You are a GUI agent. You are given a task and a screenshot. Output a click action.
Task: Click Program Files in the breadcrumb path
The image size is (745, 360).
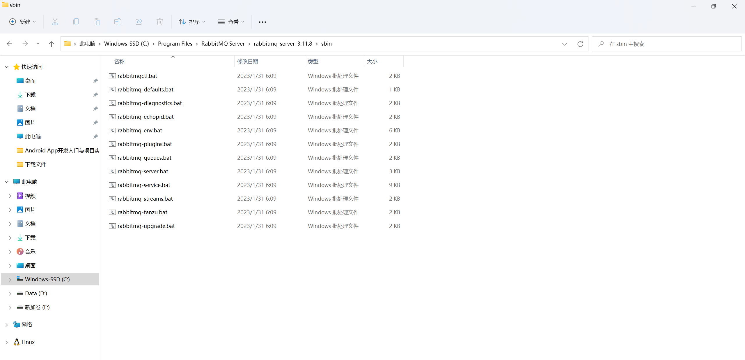click(x=175, y=44)
